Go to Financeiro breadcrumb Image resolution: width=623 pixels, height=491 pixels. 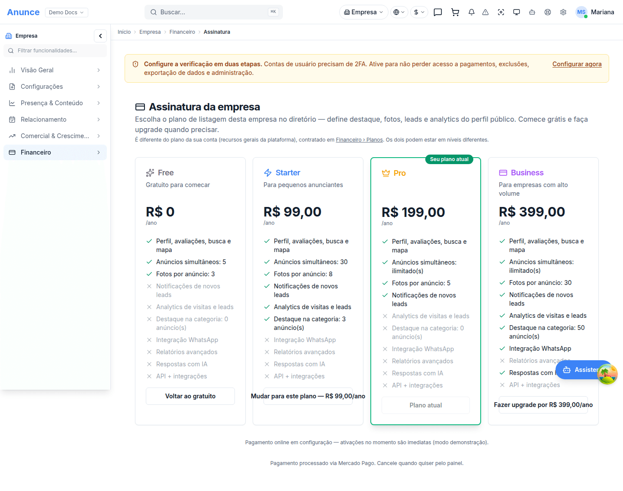click(x=182, y=32)
